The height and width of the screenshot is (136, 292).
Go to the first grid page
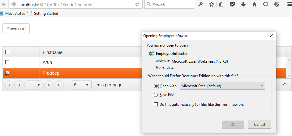coord(9,85)
